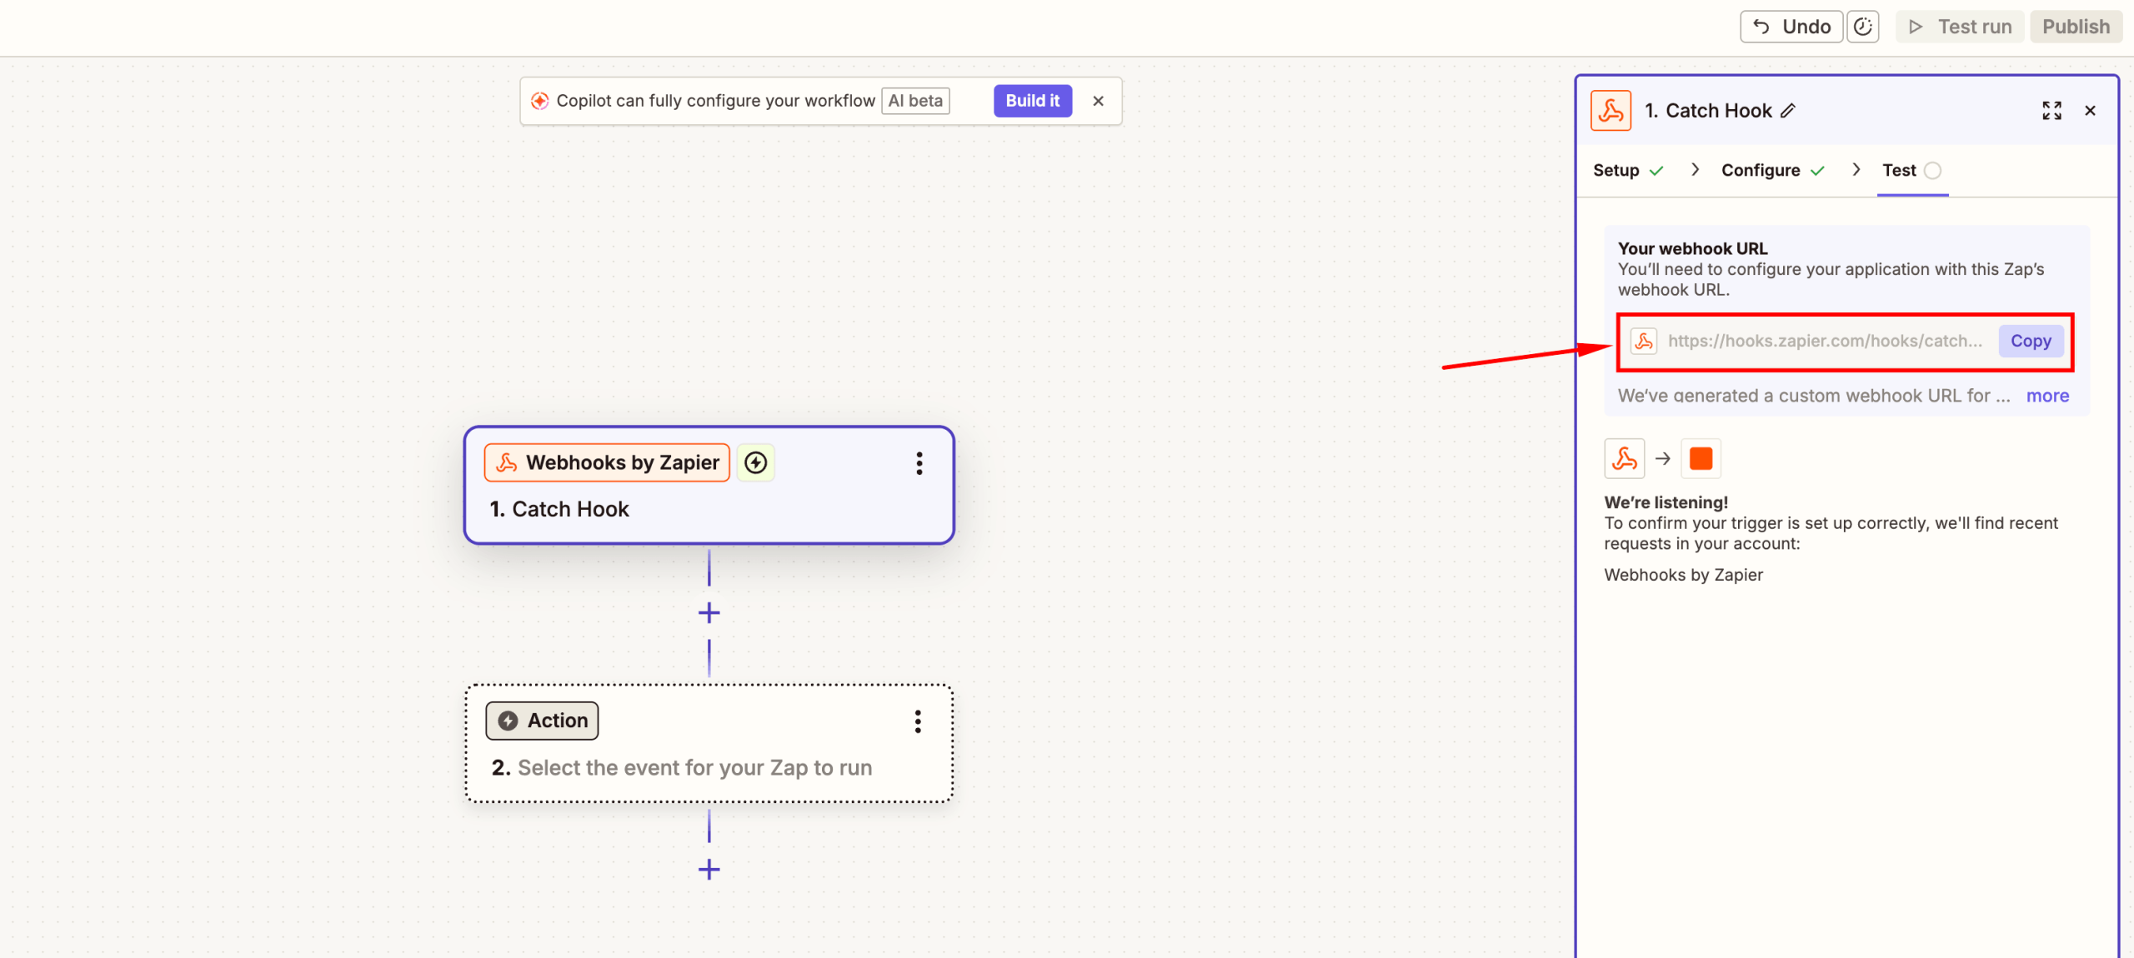Publish the Zap
Viewport: 2134px width, 958px height.
pyautogui.click(x=2076, y=27)
